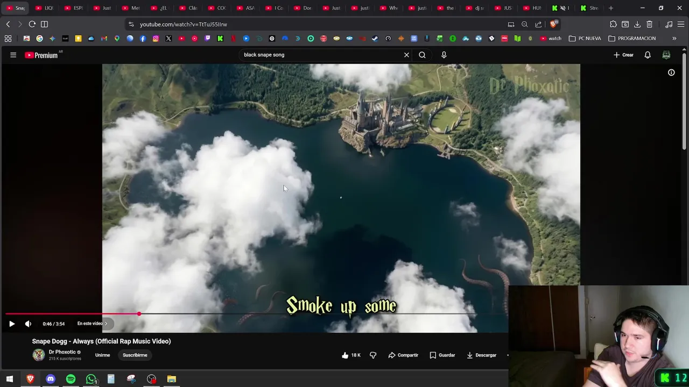Clear the search box with the X
The image size is (689, 387).
click(x=406, y=55)
